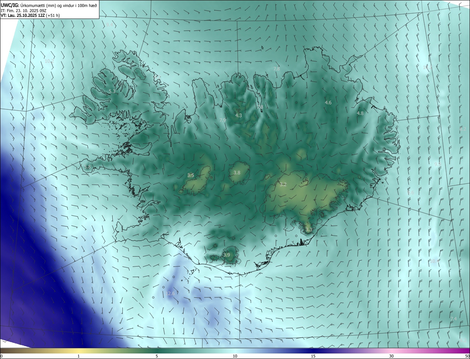470x359 pixels.
Task: Click the 0 tick on the color scale
Action: [1, 356]
